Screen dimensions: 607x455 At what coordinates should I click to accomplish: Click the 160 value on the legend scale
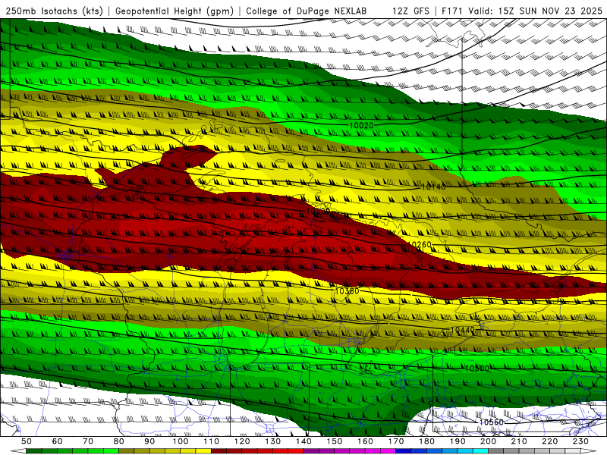(x=365, y=441)
